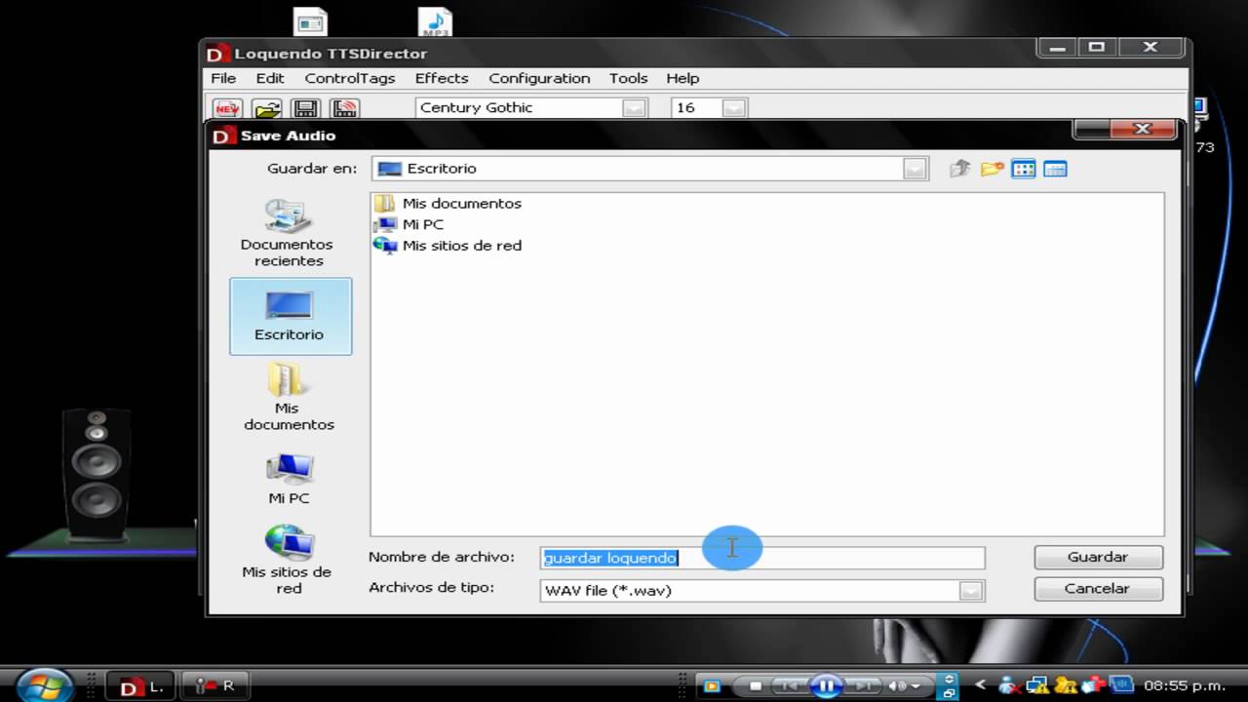This screenshot has height=702, width=1248.
Task: Stop playback in the taskbar media player
Action: pyautogui.click(x=756, y=686)
